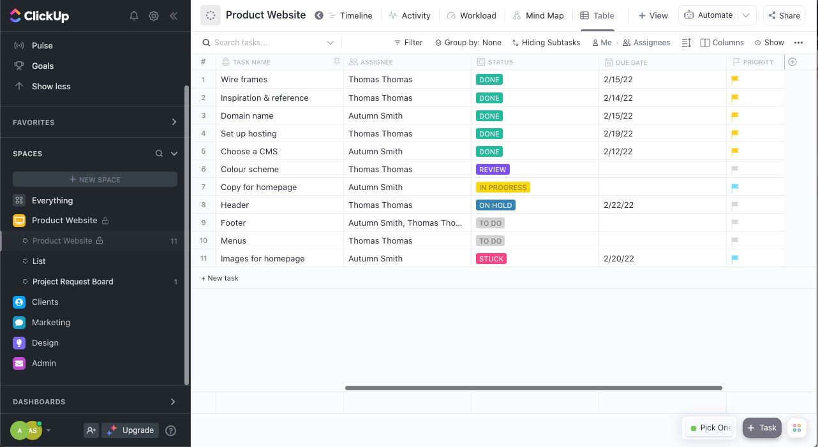
Task: Add a new View
Action: click(653, 15)
